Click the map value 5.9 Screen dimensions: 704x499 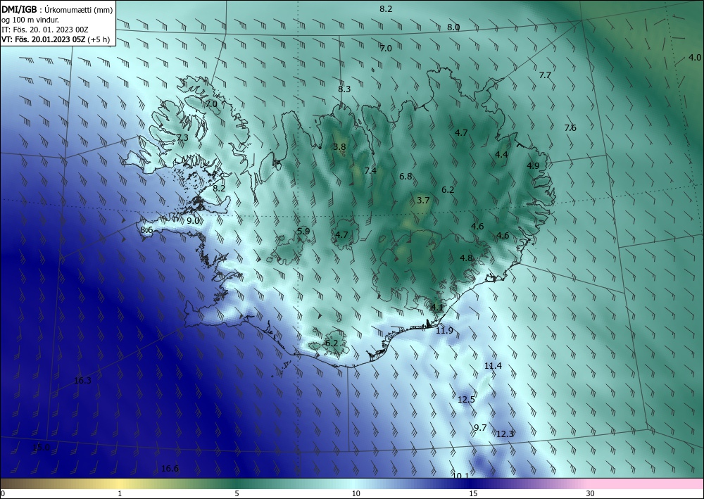(x=303, y=232)
